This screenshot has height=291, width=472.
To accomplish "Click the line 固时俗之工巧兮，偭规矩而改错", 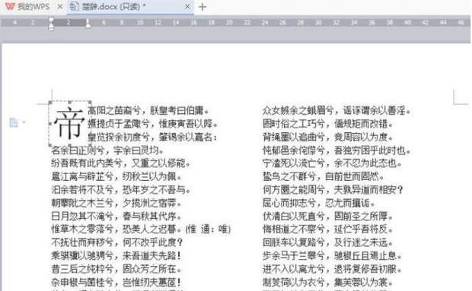I will pos(328,124).
